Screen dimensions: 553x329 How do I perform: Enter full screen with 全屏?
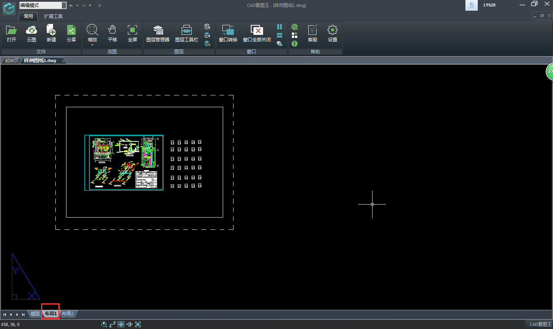click(132, 33)
